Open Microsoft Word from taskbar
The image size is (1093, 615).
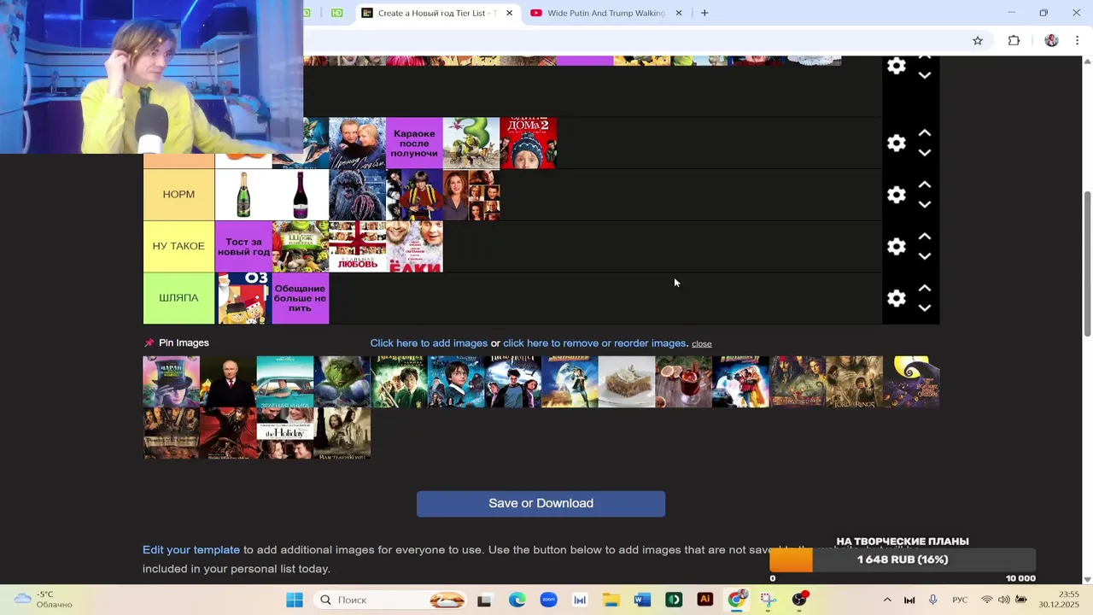coord(642,600)
